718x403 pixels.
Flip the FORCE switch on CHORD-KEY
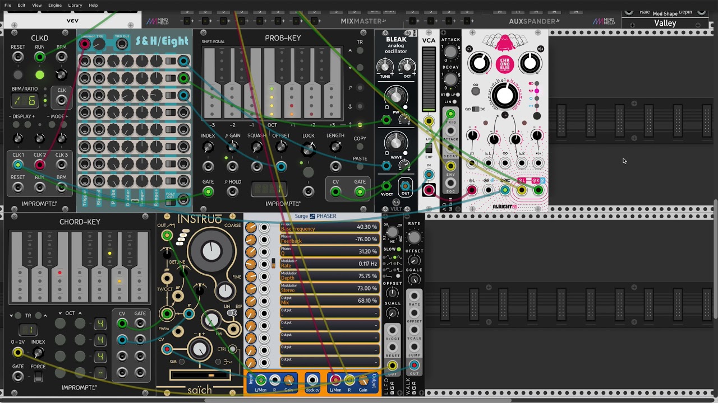click(x=38, y=377)
